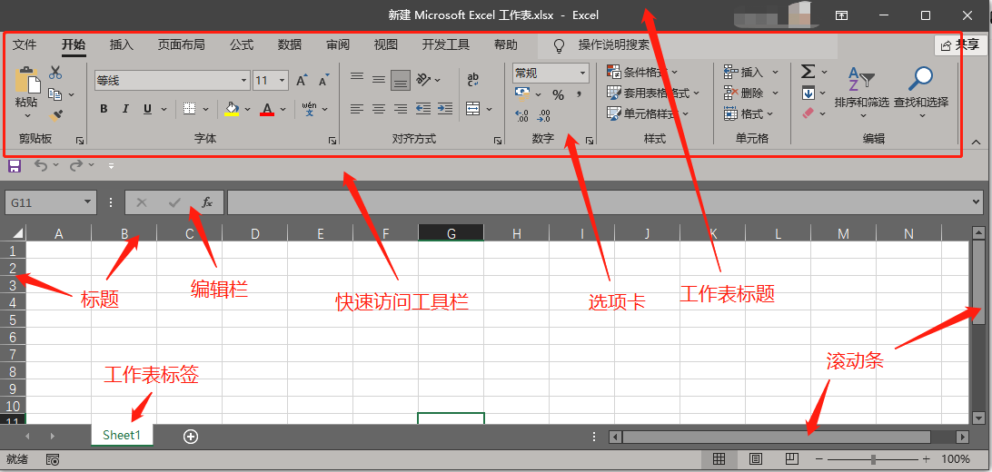Viewport: 992px width, 472px height.
Task: Expand the 插入 Insert cells dropdown
Action: [x=775, y=73]
